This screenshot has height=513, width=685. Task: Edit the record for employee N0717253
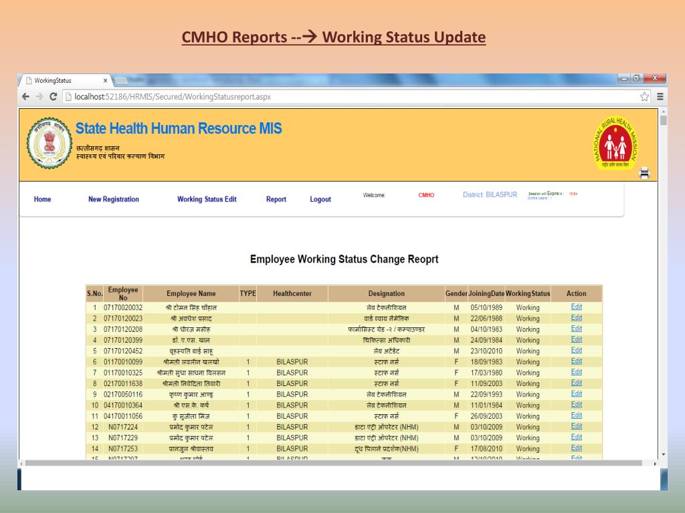pyautogui.click(x=576, y=448)
